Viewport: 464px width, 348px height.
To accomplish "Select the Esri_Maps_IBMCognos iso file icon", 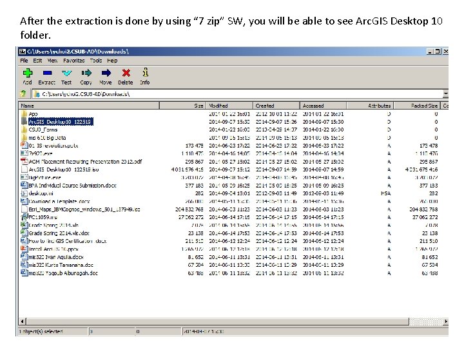I will coord(24,209).
